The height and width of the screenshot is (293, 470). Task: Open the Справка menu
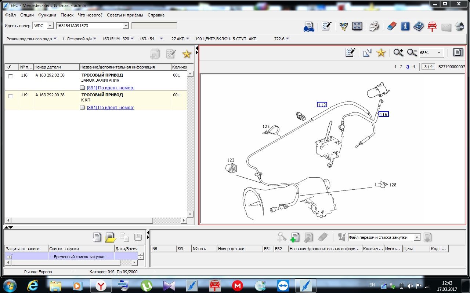156,15
